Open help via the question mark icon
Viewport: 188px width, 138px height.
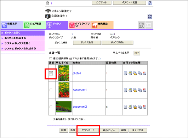(150, 3)
